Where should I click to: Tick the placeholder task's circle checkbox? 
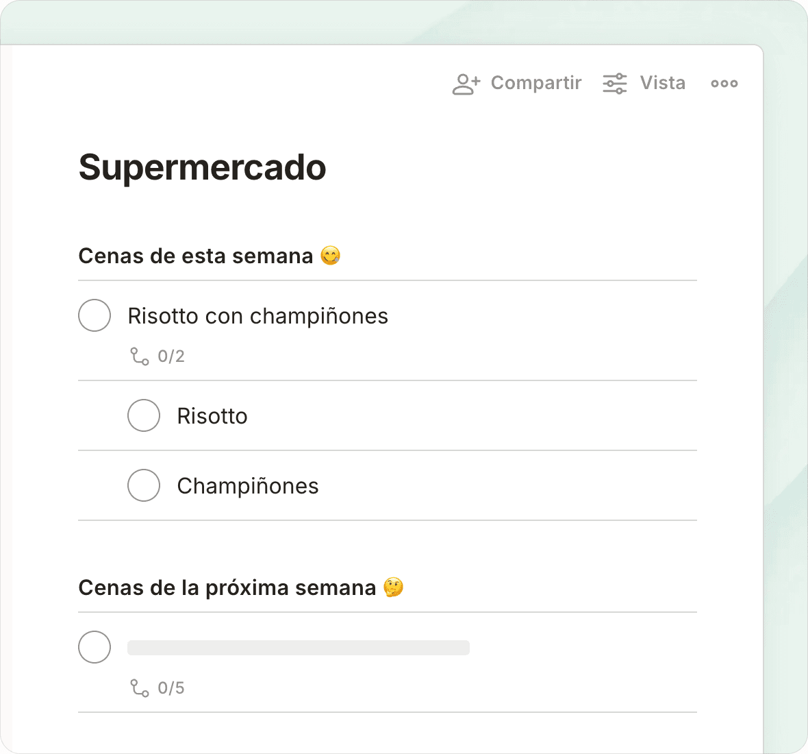coord(94,647)
